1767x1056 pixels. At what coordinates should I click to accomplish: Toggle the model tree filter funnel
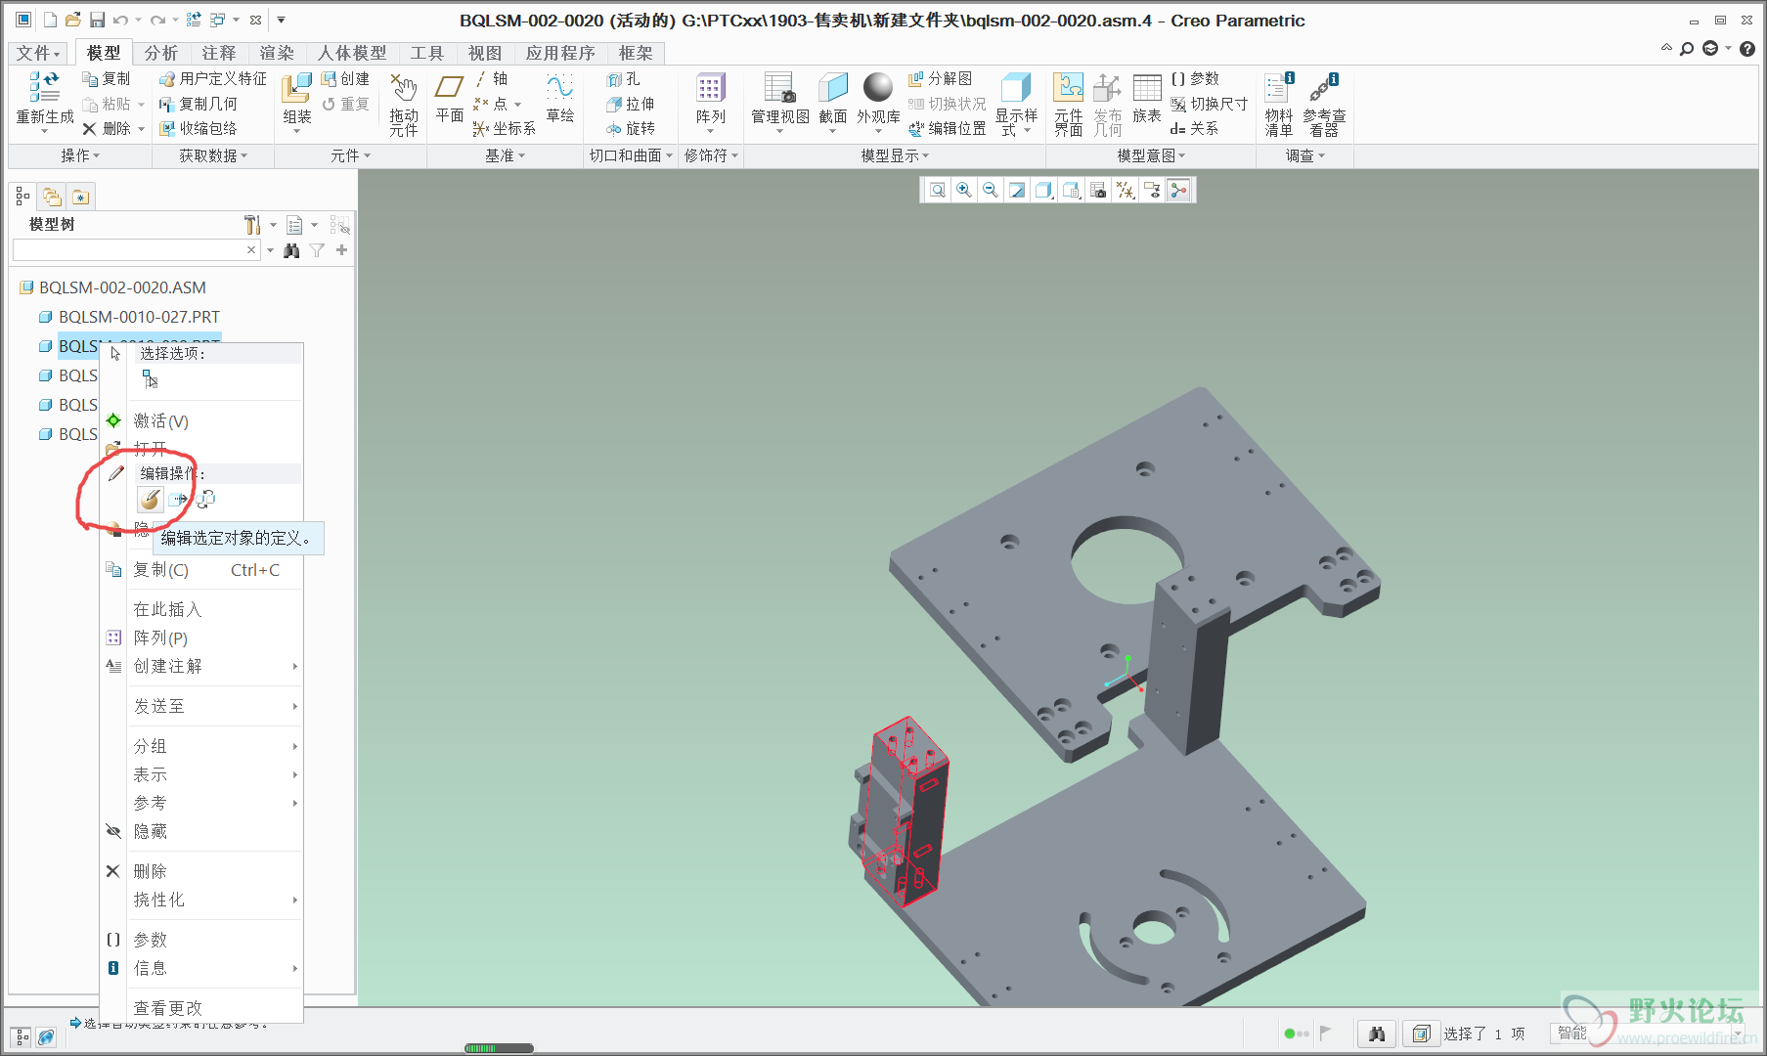[x=317, y=250]
